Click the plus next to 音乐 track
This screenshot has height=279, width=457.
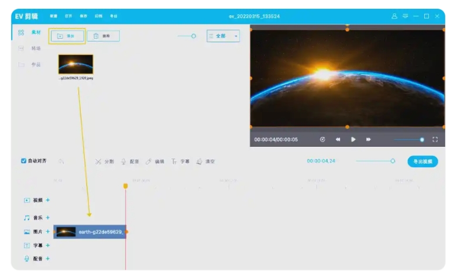pos(48,218)
